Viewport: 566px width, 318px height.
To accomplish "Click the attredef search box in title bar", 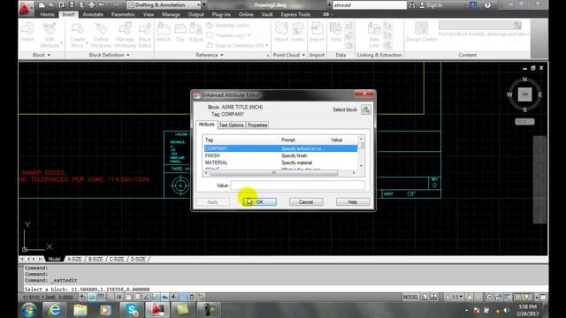I will [x=370, y=5].
